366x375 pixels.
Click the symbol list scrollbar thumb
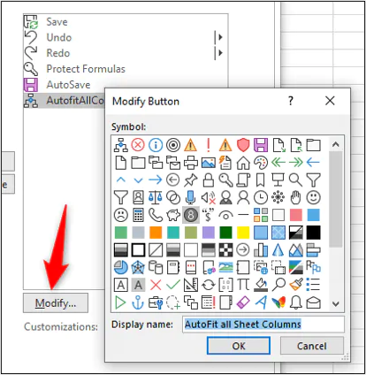[336, 199]
